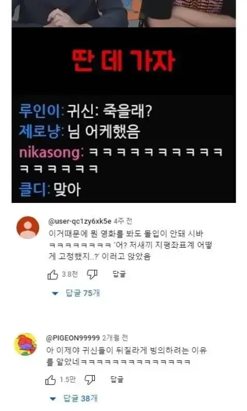Click the 4주 전 timestamp
247x411 pixels.
coord(123,221)
